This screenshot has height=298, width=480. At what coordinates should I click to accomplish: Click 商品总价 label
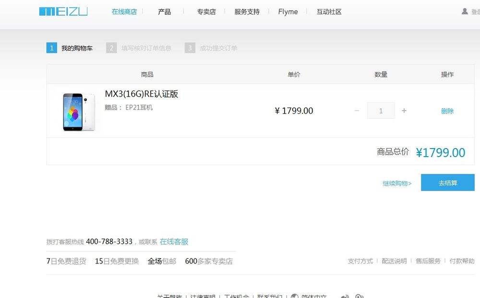click(x=393, y=151)
